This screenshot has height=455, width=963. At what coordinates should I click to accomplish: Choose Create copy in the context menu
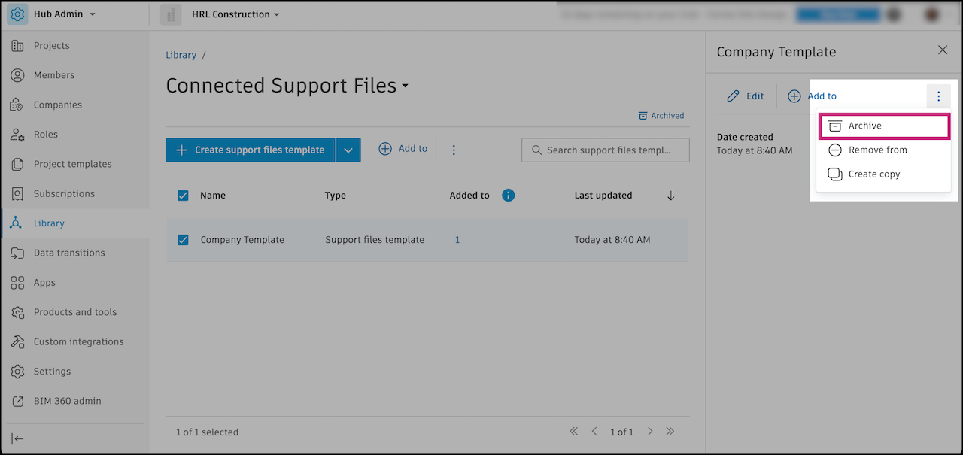(875, 174)
